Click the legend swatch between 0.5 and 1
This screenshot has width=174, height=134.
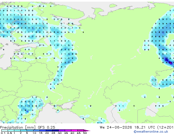click(x=11, y=130)
